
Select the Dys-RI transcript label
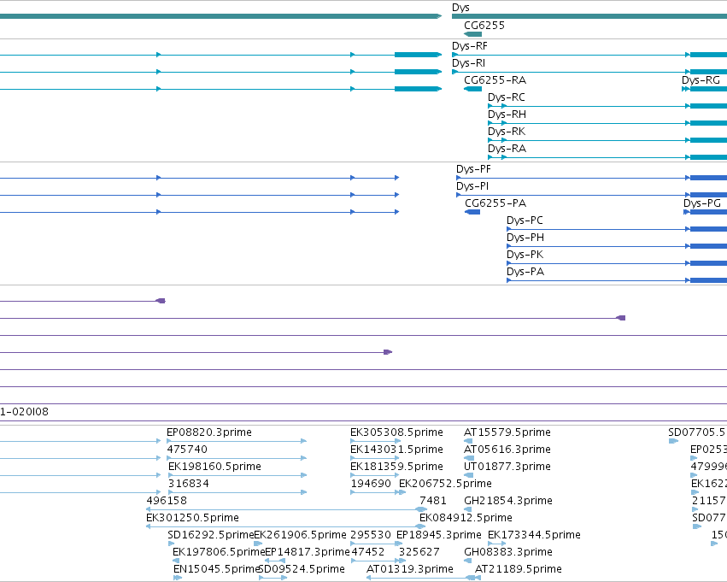[468, 63]
